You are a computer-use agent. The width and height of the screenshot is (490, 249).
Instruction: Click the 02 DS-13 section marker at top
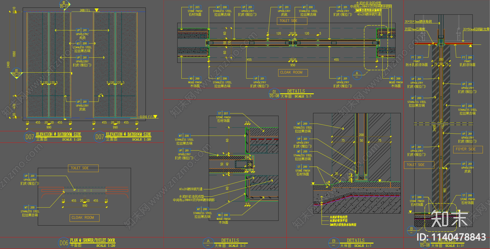65,5
